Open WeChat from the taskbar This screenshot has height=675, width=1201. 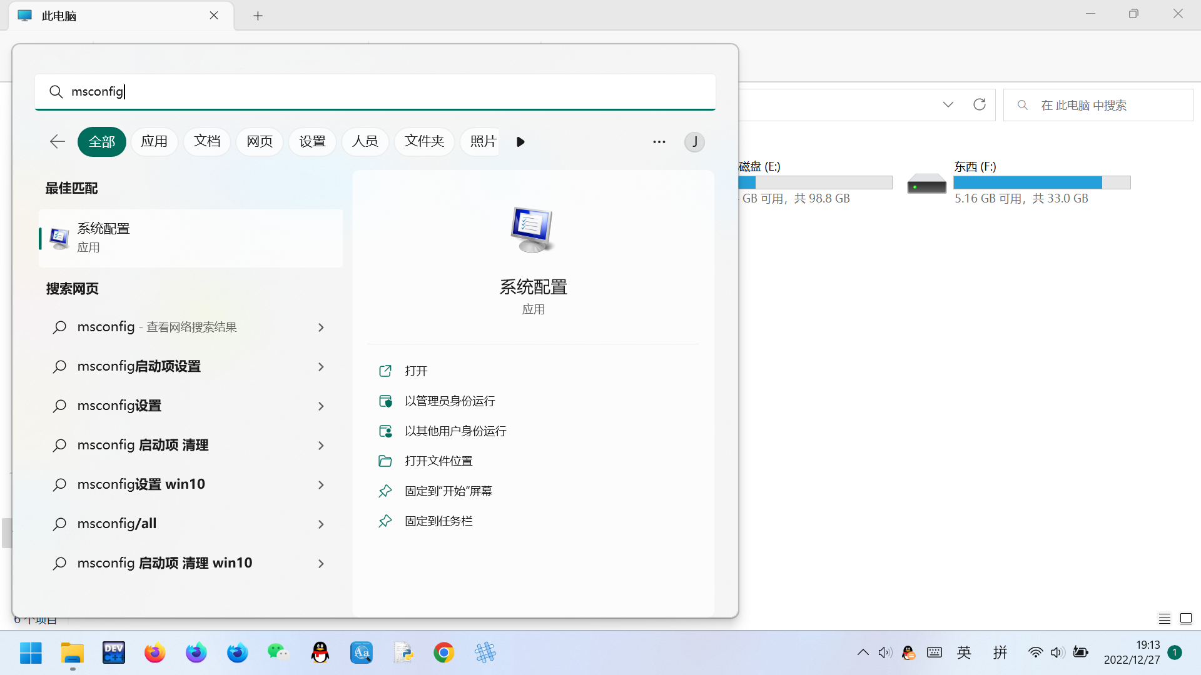278,652
